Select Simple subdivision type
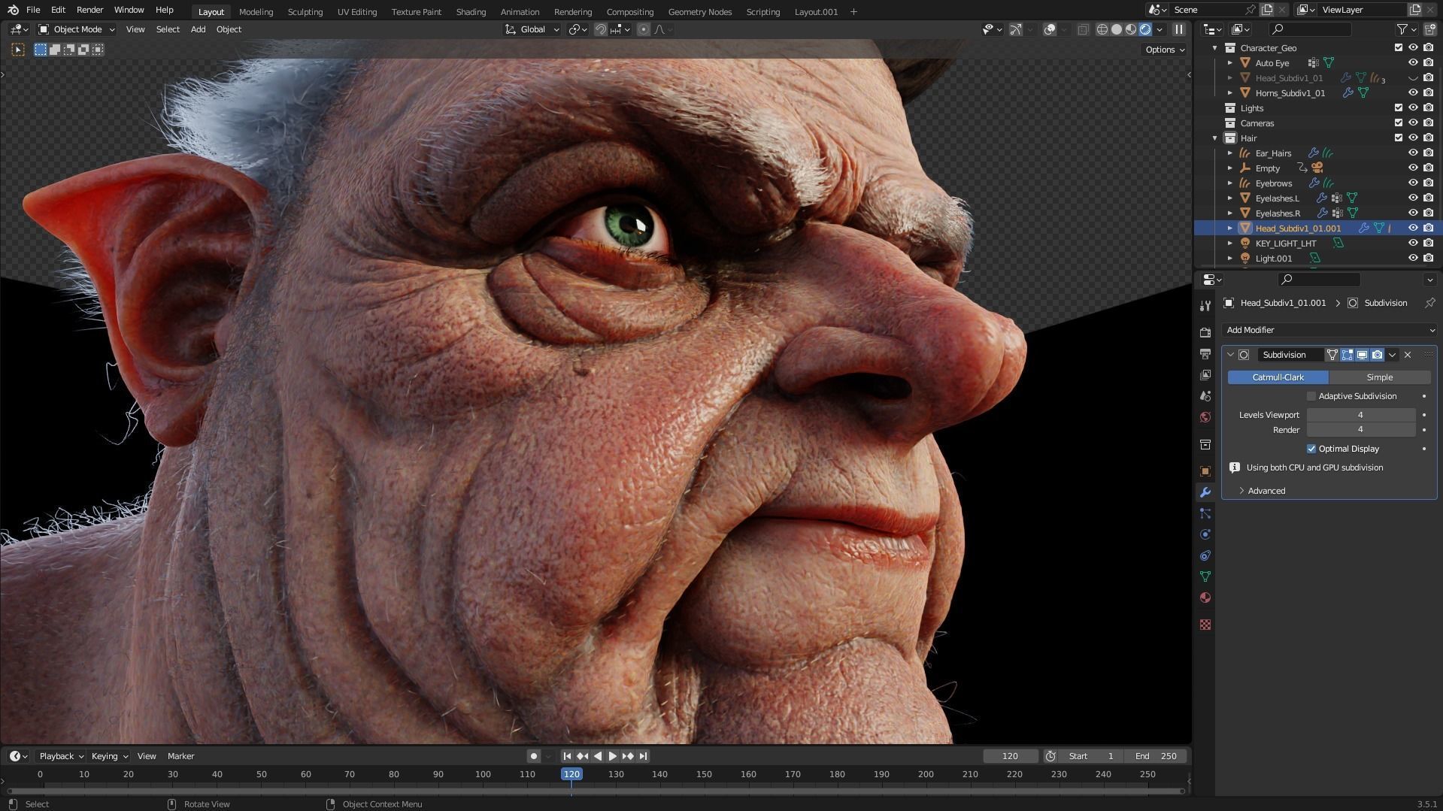Screen dimensions: 1443x811 (x=1379, y=377)
